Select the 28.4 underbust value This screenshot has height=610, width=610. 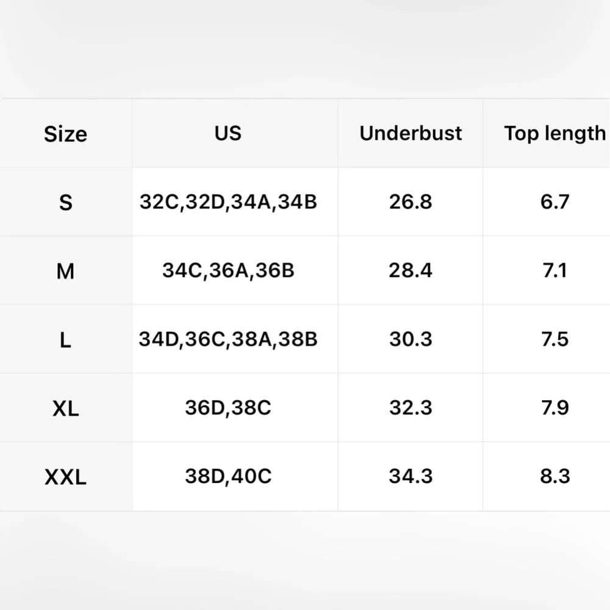point(411,270)
